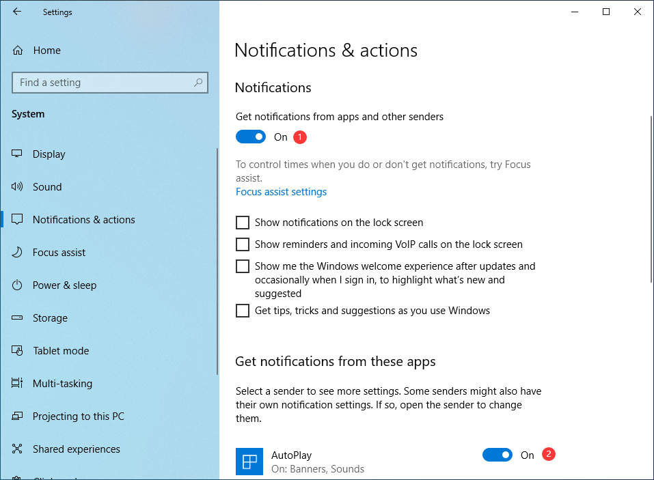Click the Display monitor icon
654x480 pixels.
point(16,154)
